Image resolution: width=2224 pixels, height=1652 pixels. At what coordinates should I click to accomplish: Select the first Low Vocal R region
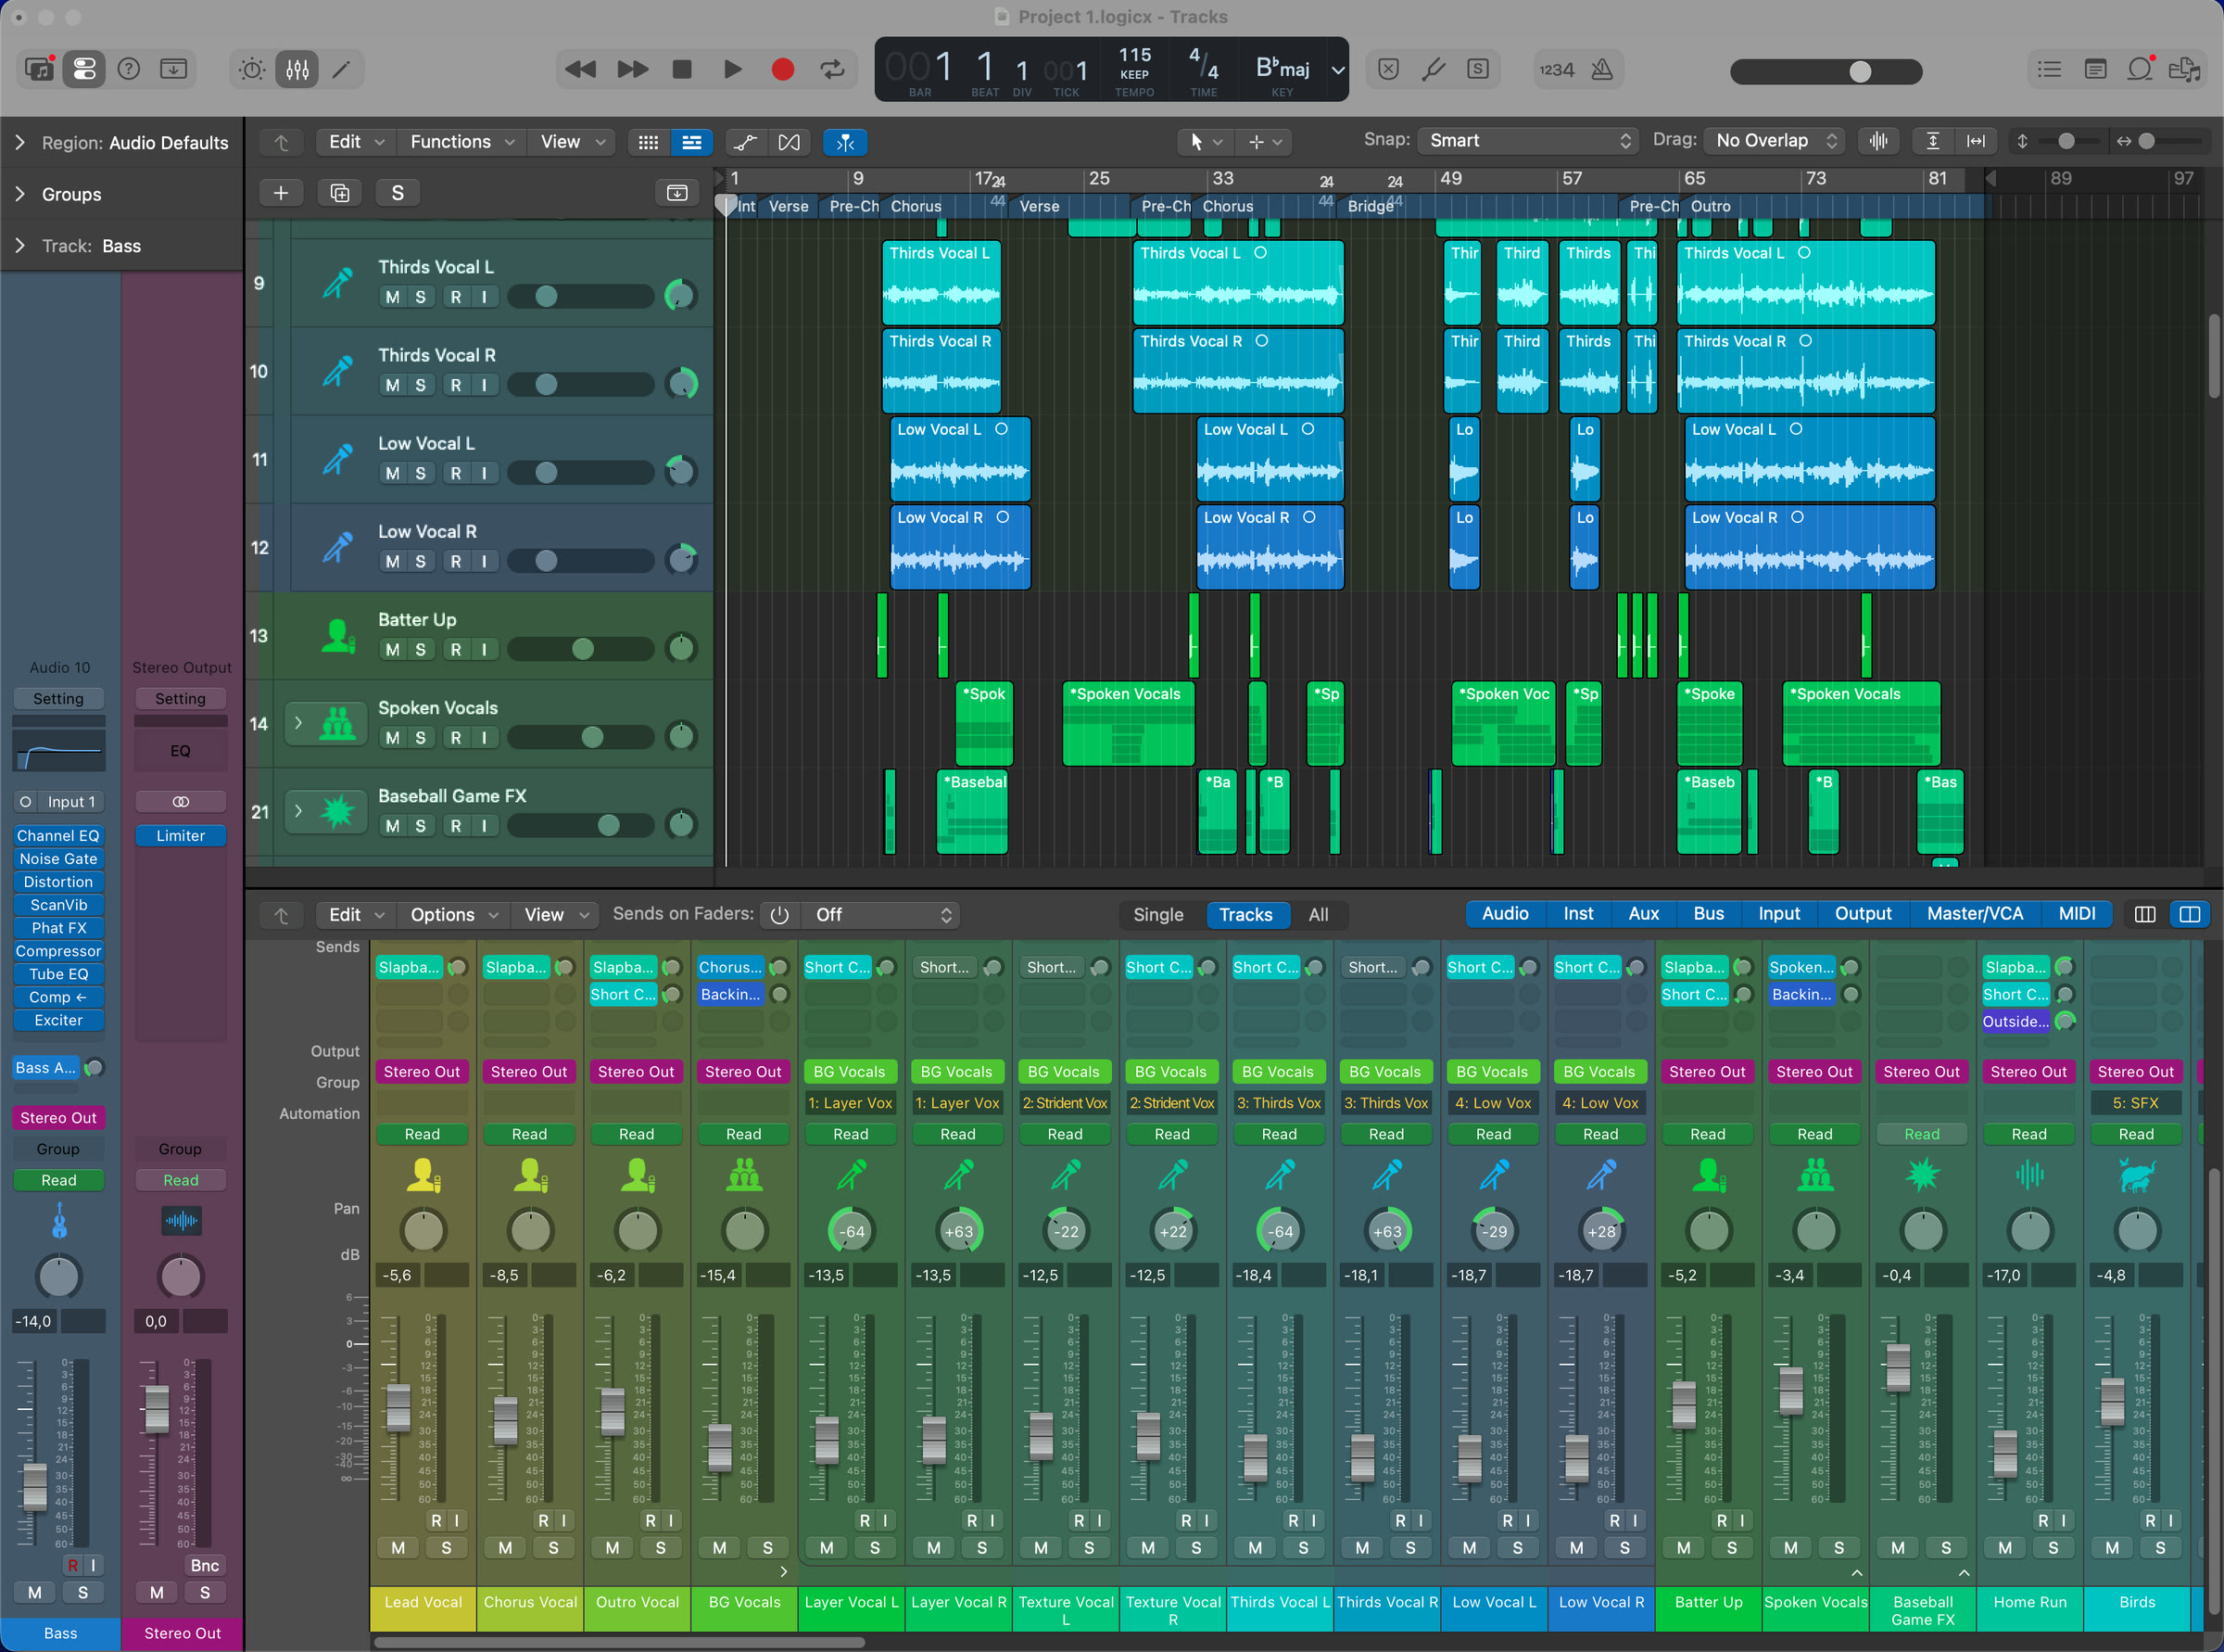coord(960,547)
